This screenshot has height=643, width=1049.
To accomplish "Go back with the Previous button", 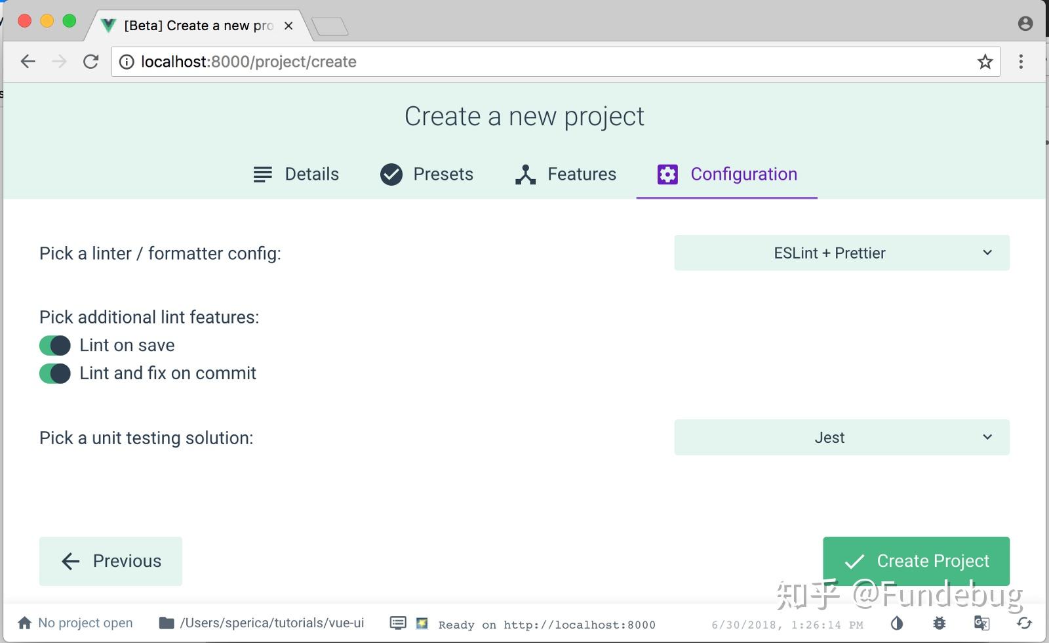I will point(110,561).
